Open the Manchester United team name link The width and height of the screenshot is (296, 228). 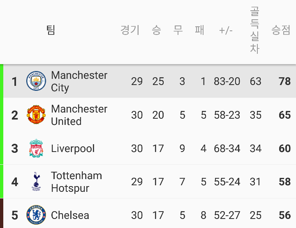point(79,115)
